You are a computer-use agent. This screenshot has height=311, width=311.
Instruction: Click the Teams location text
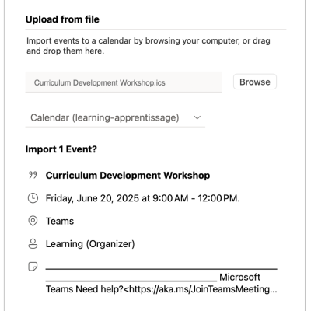60,221
